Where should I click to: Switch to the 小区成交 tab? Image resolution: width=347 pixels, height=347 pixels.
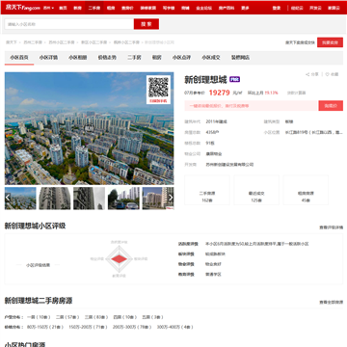click(x=211, y=58)
